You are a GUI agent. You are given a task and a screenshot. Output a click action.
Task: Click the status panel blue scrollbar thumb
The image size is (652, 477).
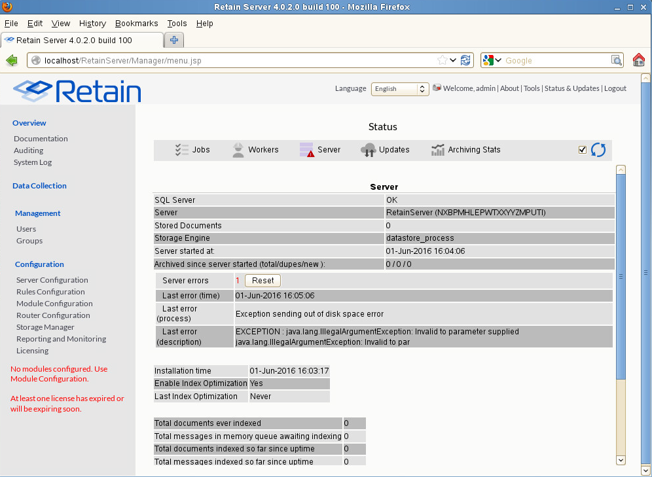(x=621, y=277)
